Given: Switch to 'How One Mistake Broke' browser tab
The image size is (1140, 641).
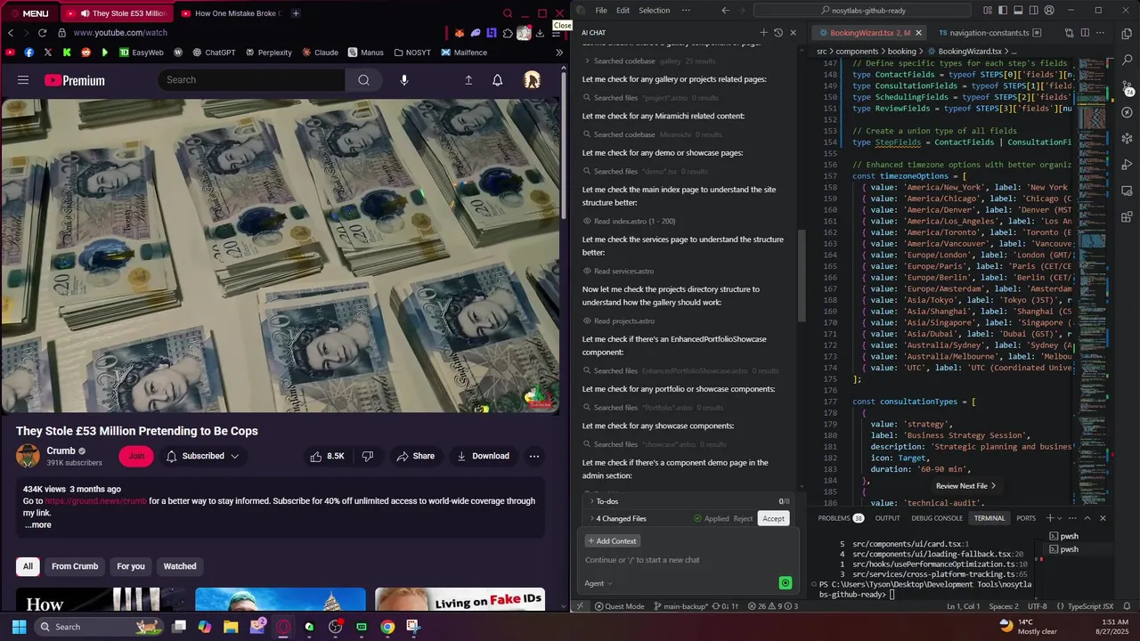Looking at the screenshot, I should [233, 13].
